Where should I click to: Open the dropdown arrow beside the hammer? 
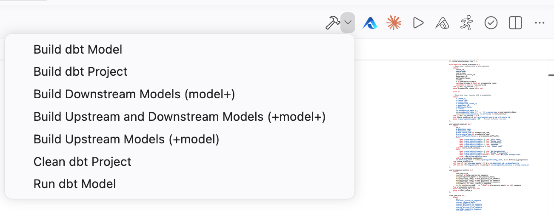(x=348, y=23)
